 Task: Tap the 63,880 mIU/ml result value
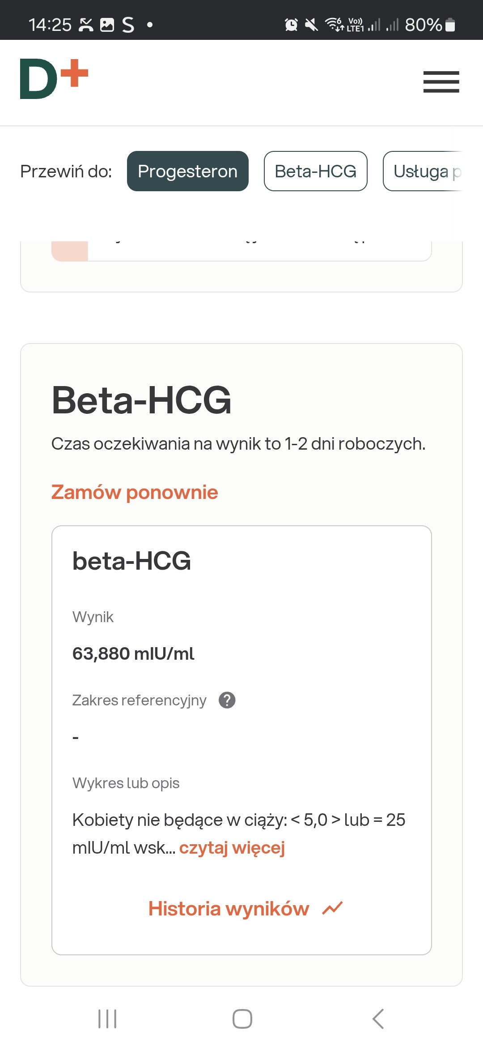point(133,654)
